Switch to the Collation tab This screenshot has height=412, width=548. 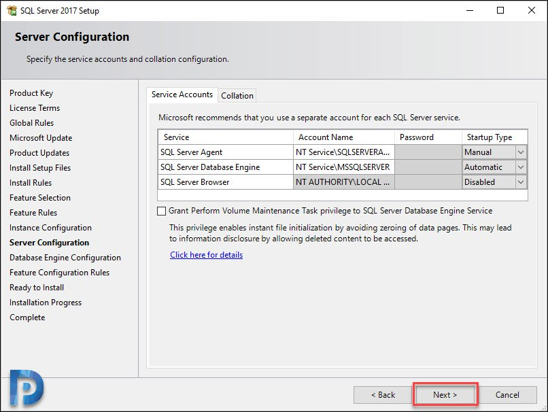click(x=237, y=95)
